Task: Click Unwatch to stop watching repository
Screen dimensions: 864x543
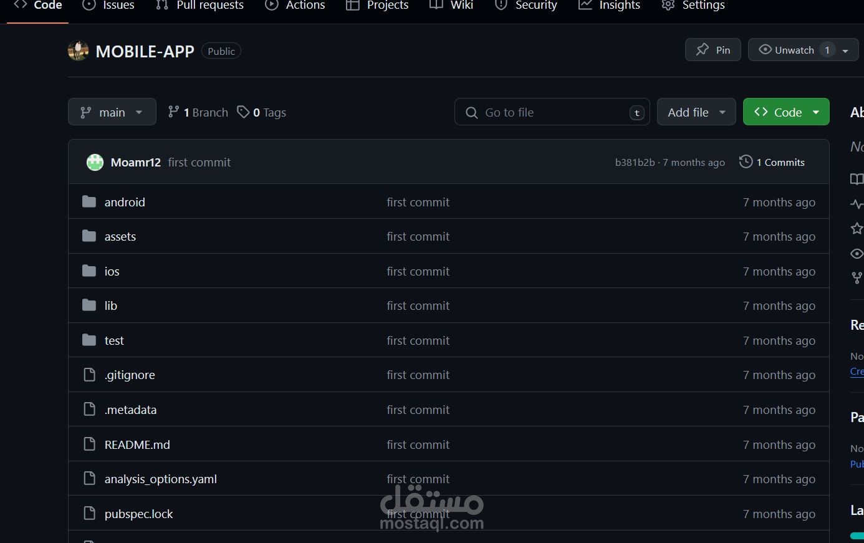Action: pos(788,50)
